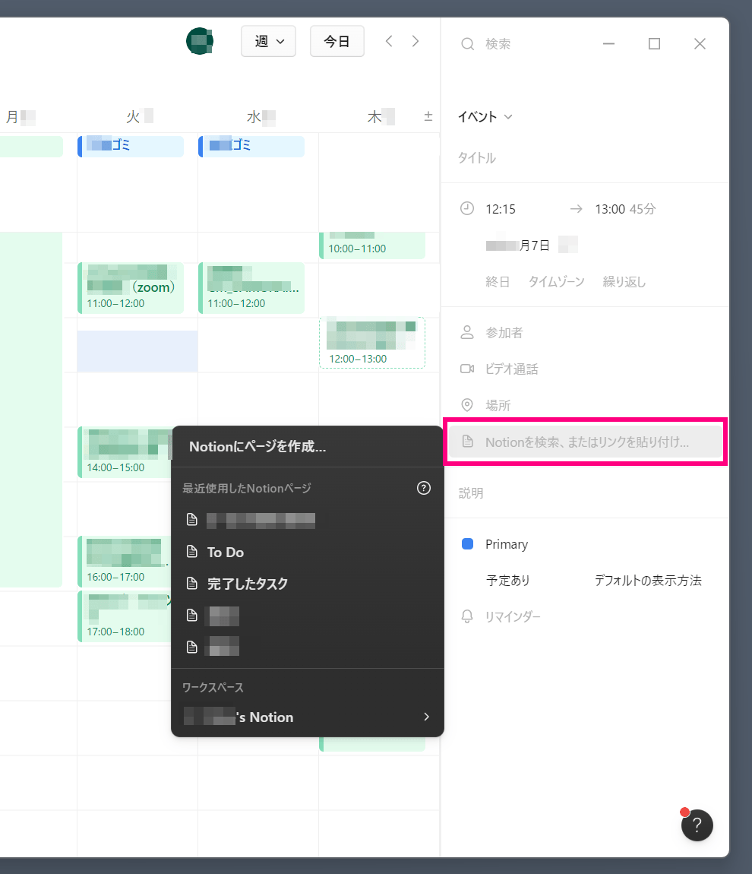Click the clock icon beside the event time
The height and width of the screenshot is (874, 752).
pos(468,208)
